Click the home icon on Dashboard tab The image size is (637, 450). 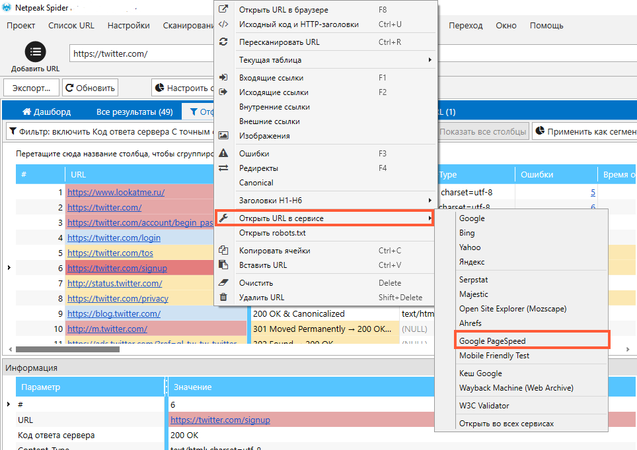pos(27,112)
